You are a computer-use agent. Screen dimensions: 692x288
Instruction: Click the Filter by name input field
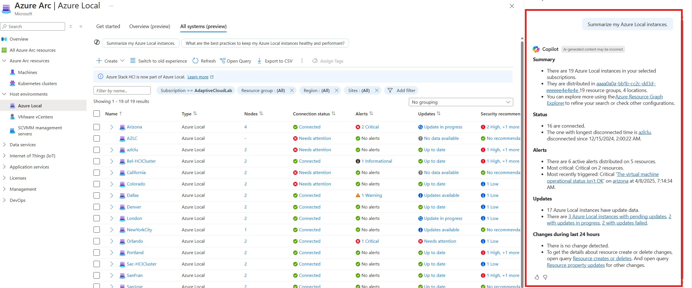(x=122, y=91)
